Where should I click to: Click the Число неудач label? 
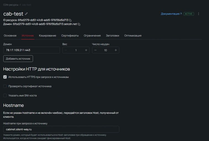click(x=100, y=44)
